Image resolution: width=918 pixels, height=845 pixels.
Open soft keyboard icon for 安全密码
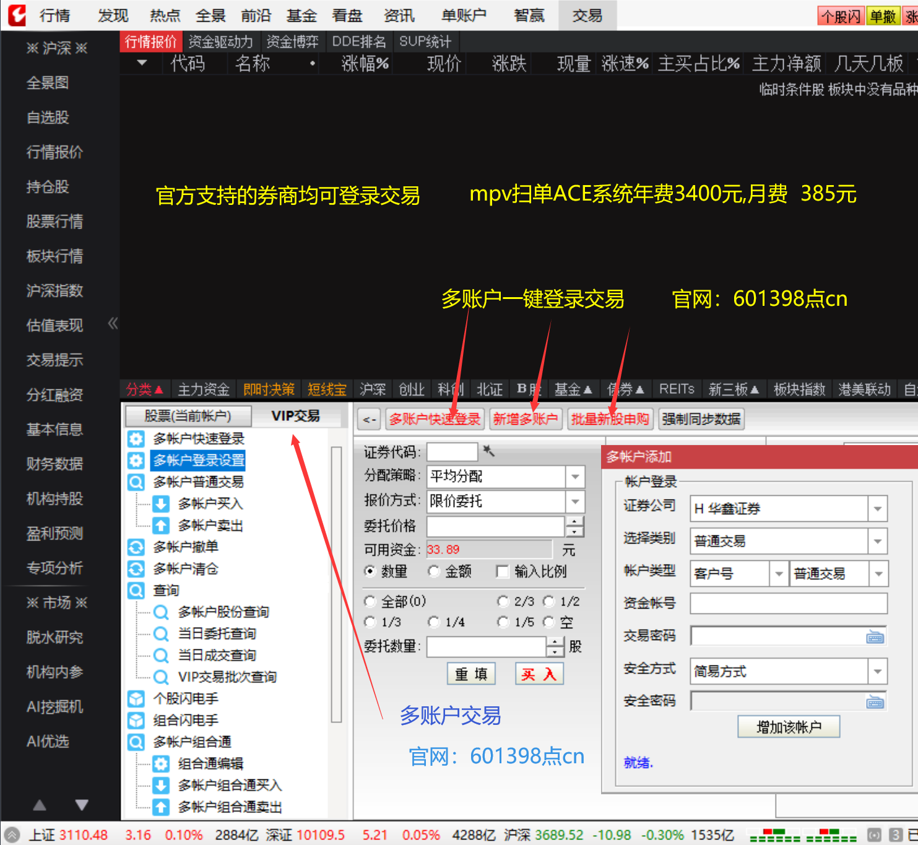[875, 702]
